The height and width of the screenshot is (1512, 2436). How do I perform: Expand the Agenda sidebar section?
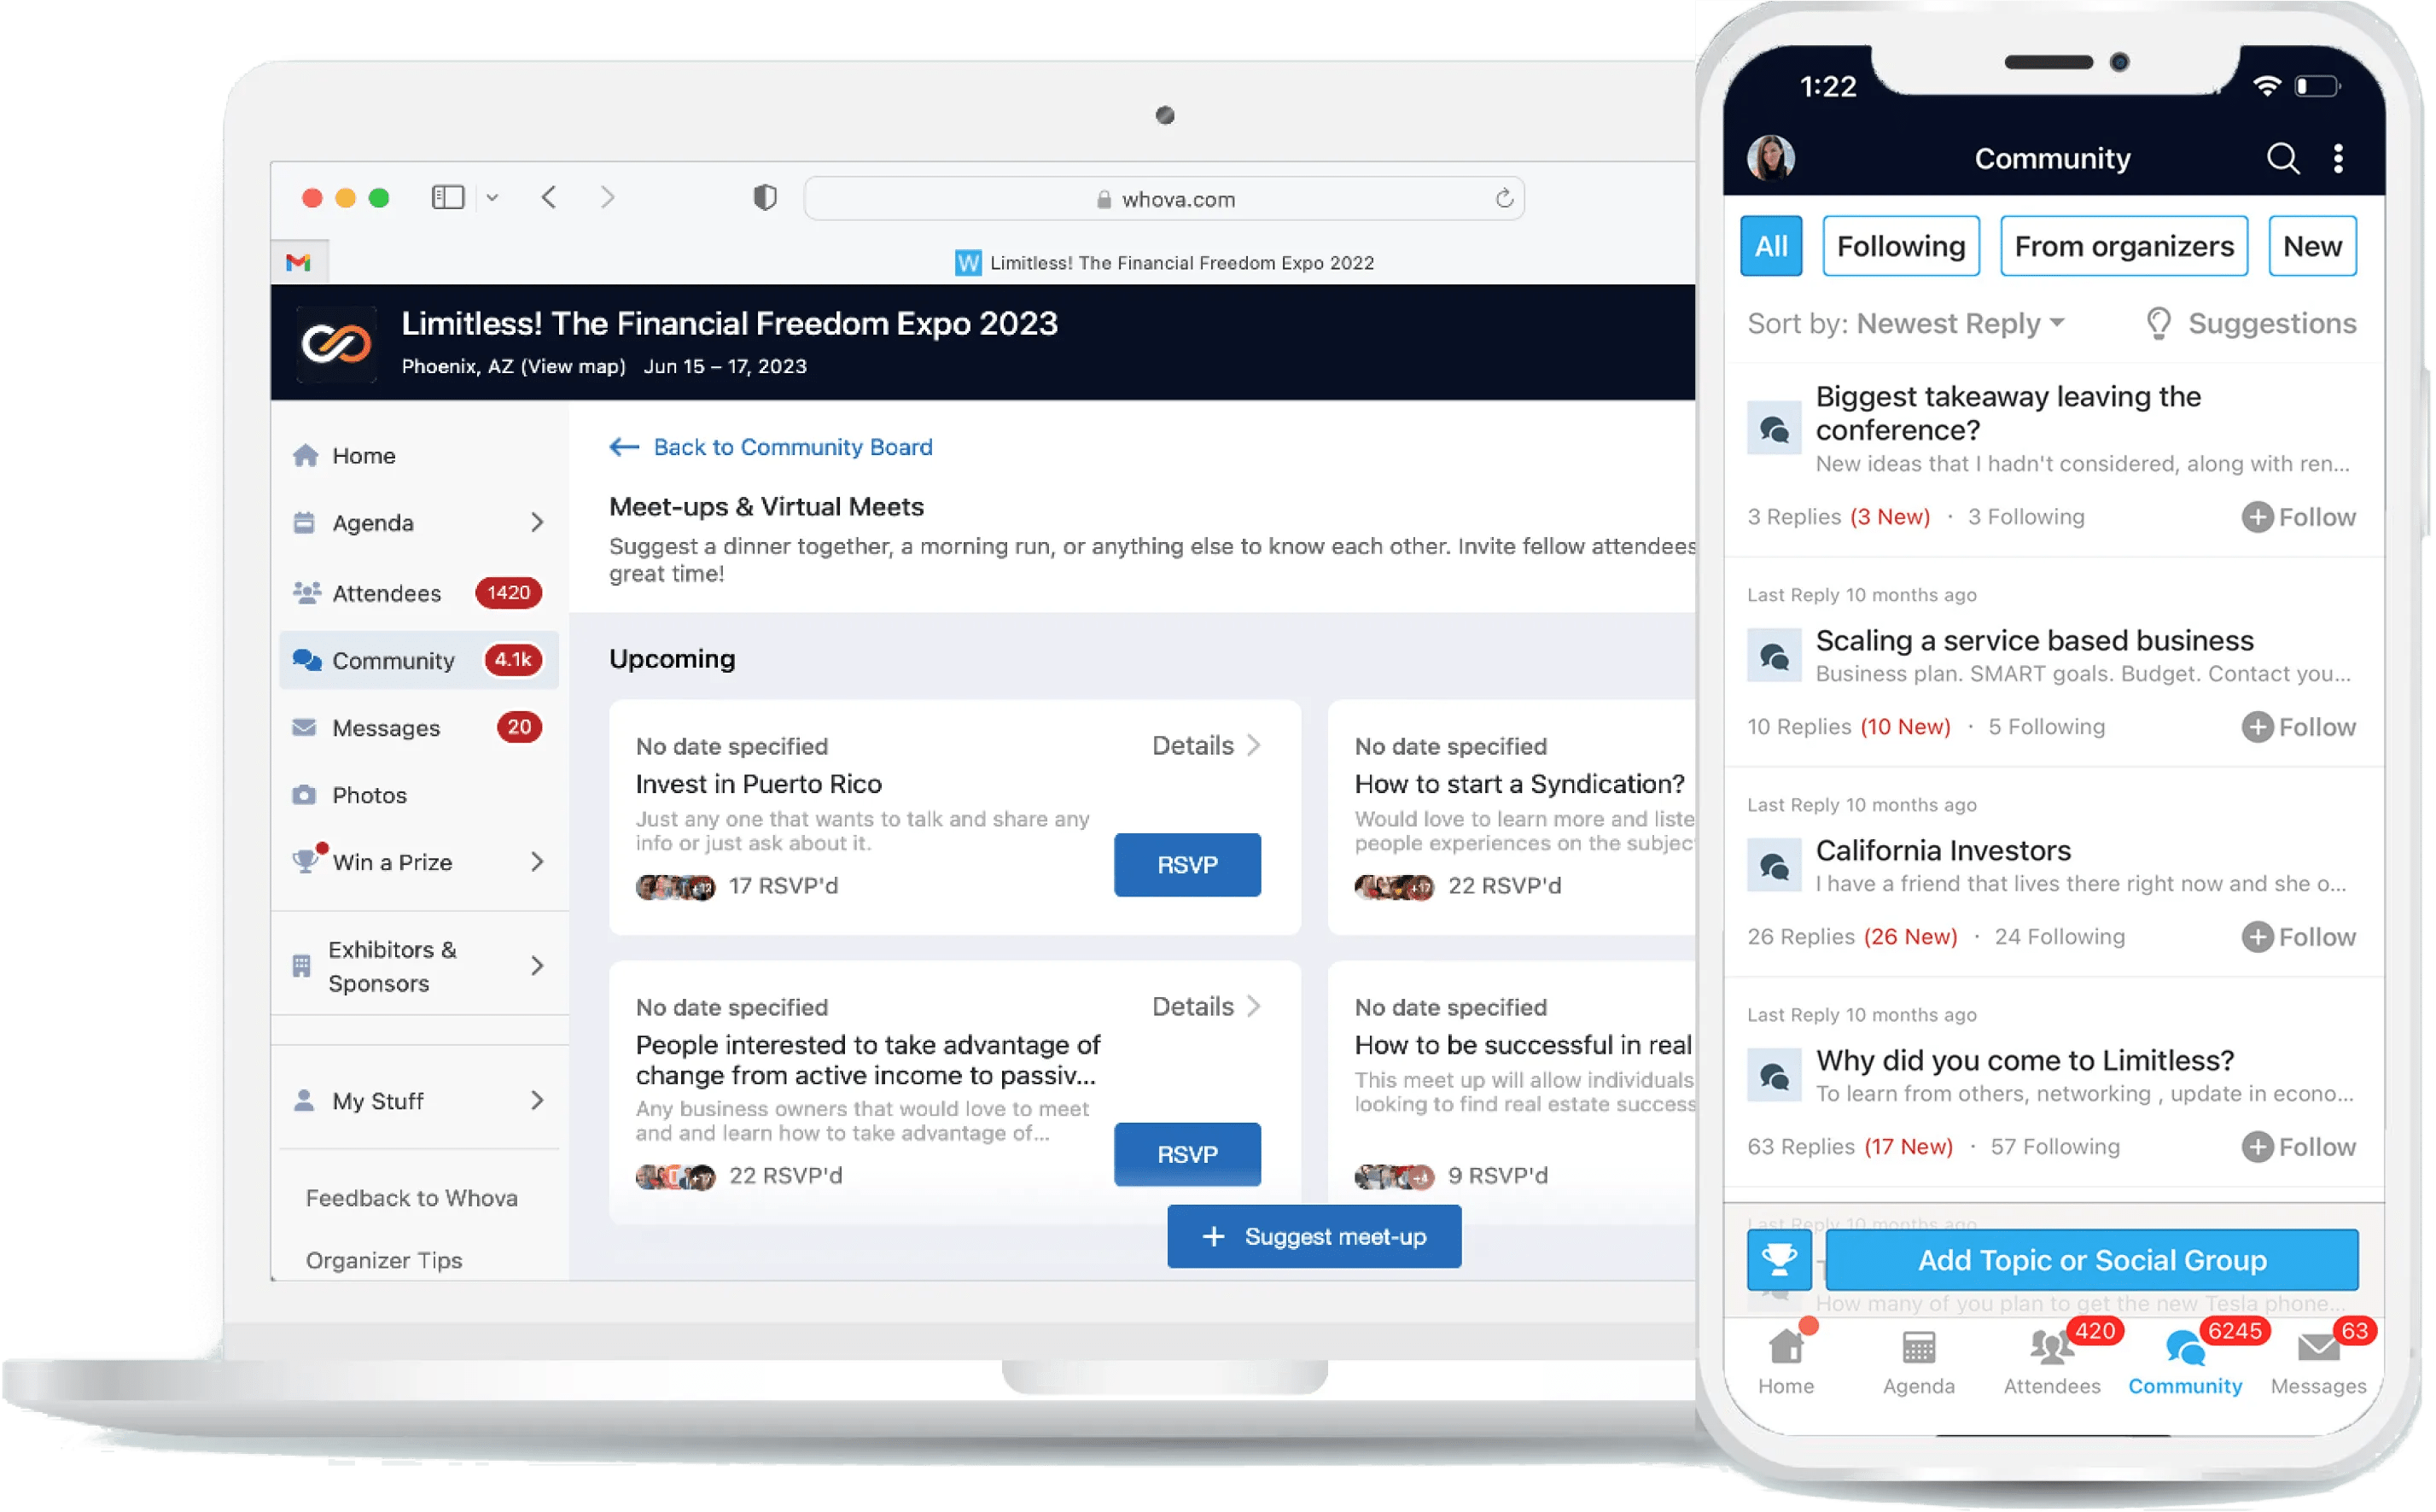tap(537, 522)
